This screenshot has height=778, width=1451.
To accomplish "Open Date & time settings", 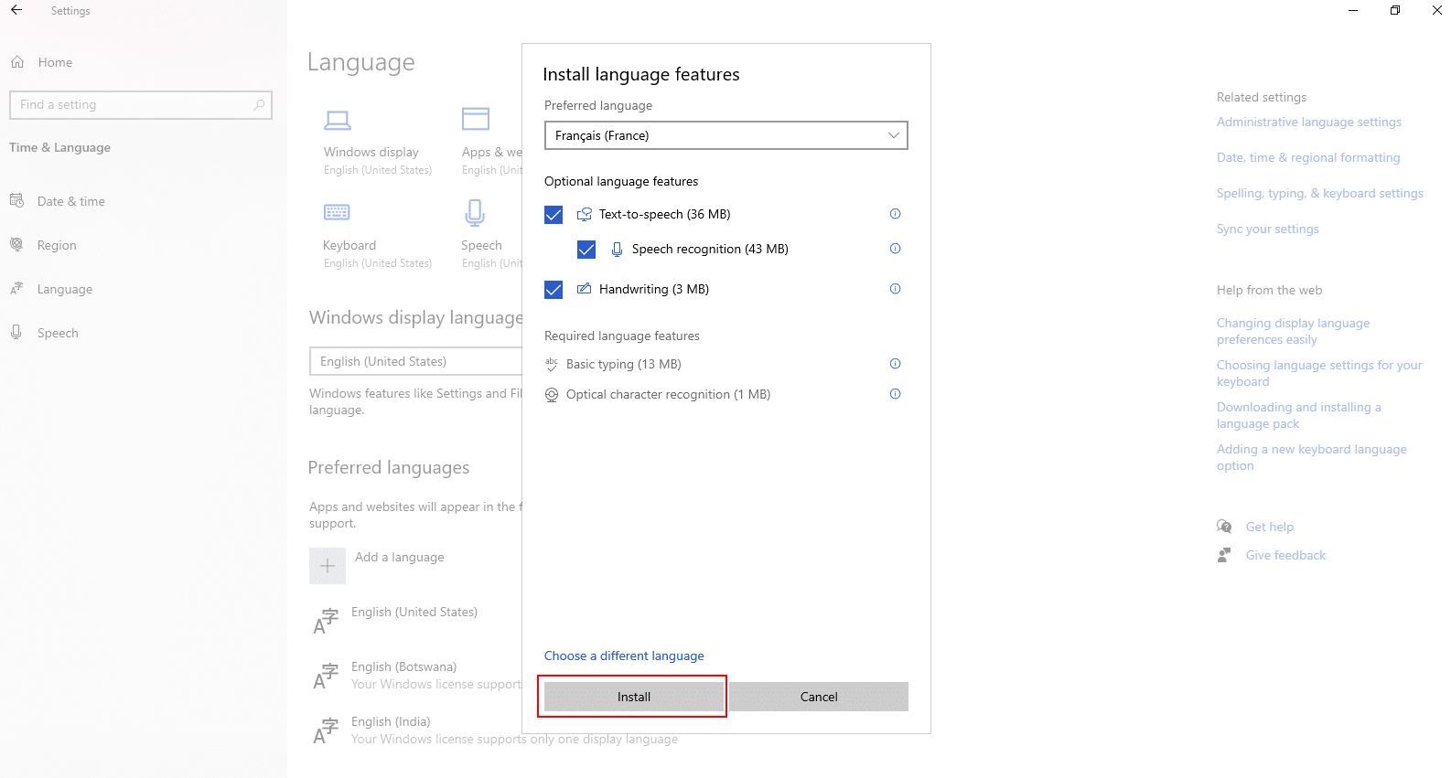I will (71, 201).
